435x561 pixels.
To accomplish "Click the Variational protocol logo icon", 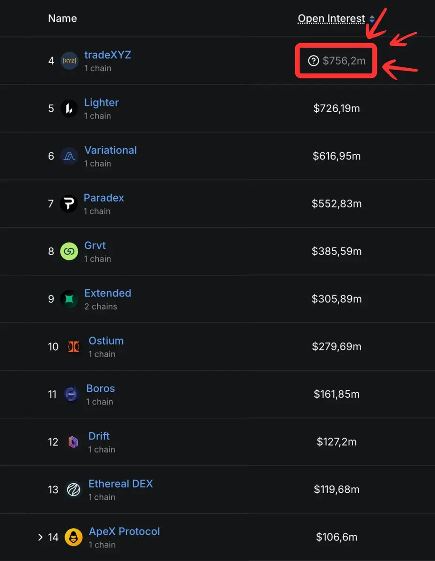I will coord(69,156).
